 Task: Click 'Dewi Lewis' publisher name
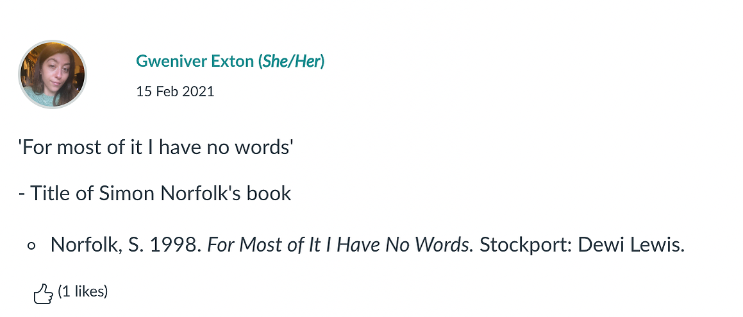coord(630,245)
